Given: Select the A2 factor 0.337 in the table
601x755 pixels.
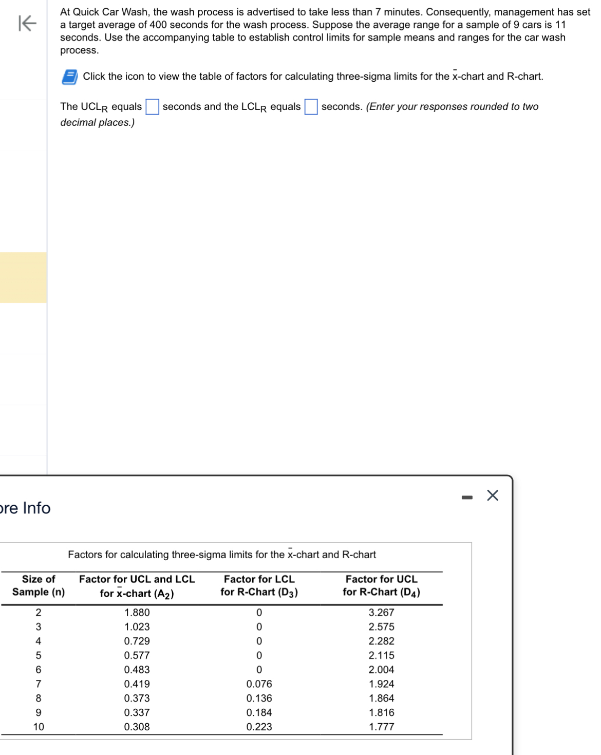Looking at the screenshot, I should (x=138, y=712).
